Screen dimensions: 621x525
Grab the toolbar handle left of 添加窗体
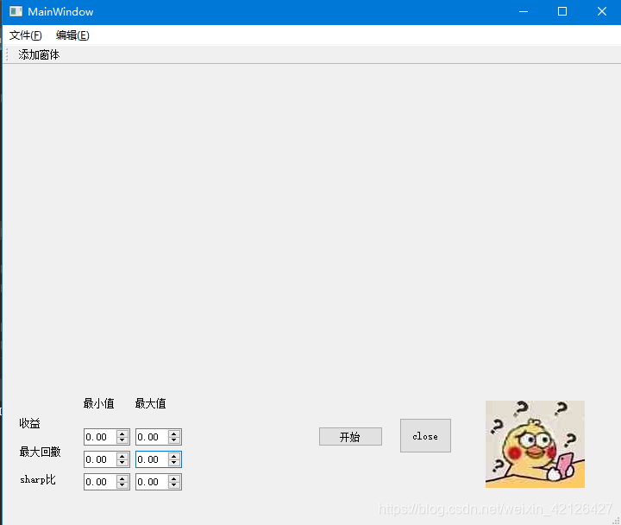click(x=7, y=54)
